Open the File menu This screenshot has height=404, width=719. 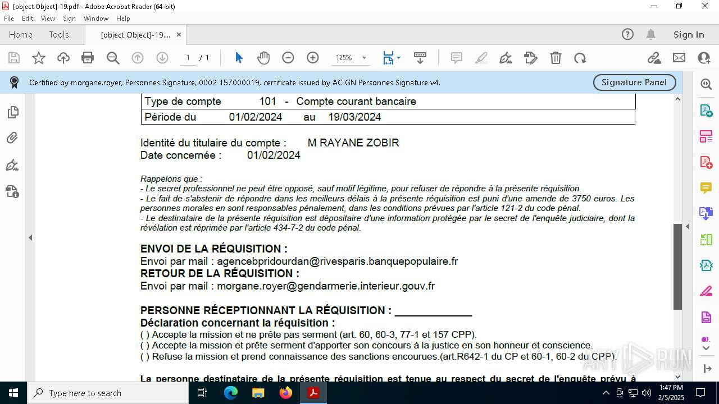point(9,19)
